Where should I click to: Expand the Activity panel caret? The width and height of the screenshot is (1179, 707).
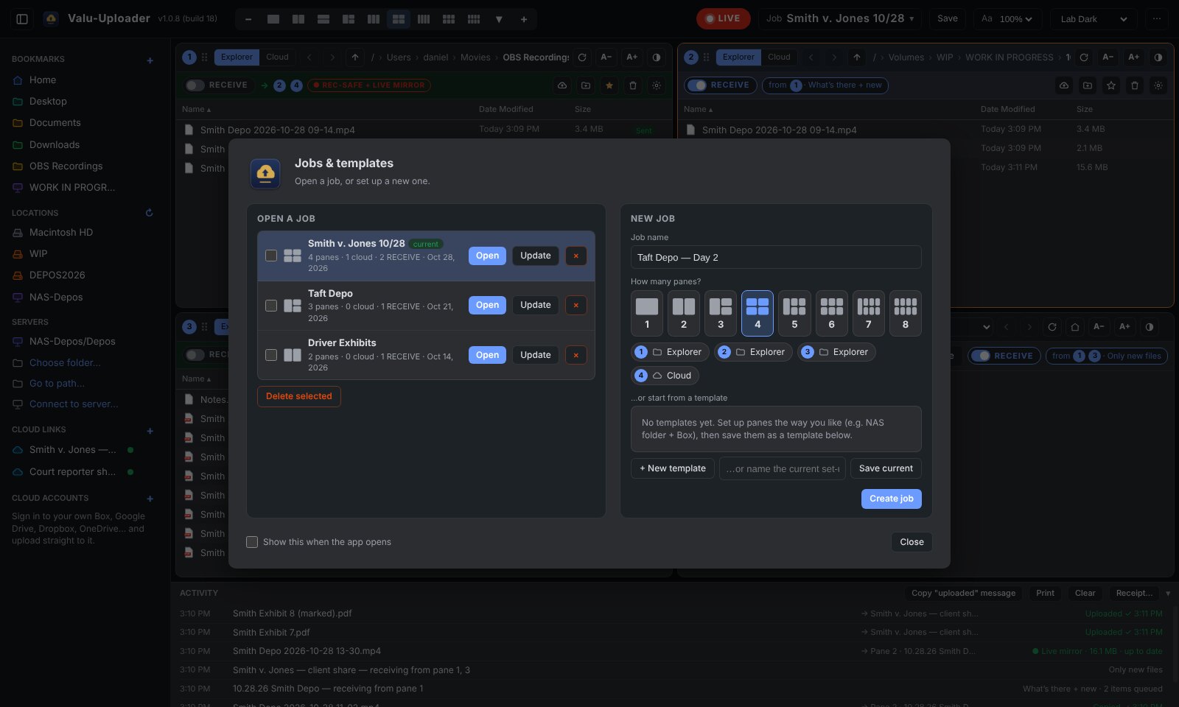click(1168, 594)
